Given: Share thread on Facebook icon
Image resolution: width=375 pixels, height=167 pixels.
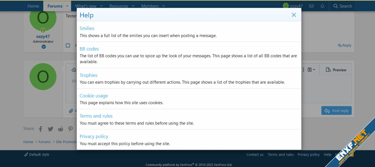Looking at the screenshot, I should tap(41, 129).
